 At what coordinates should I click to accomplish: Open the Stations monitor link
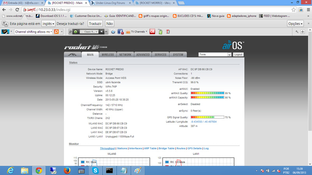point(122,149)
